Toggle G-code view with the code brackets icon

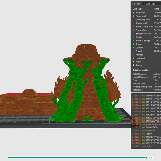(138, 4)
